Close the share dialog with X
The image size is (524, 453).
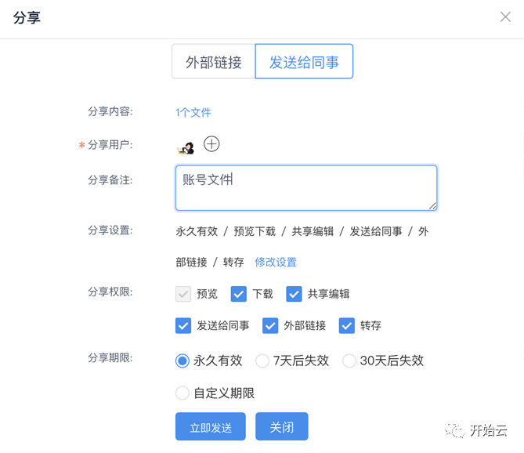[505, 17]
